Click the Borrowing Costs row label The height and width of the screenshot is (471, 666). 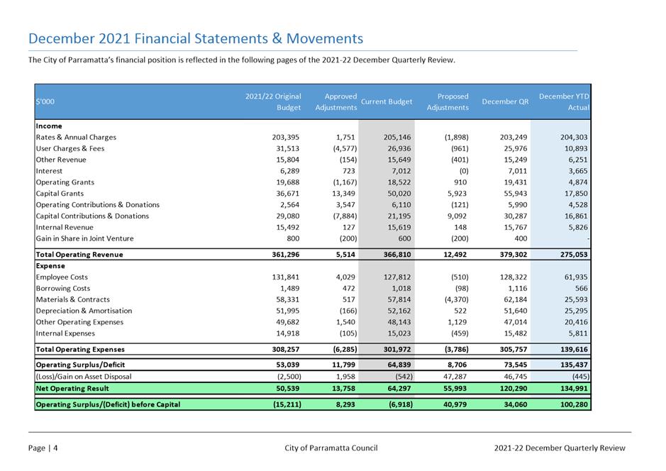[x=63, y=289]
